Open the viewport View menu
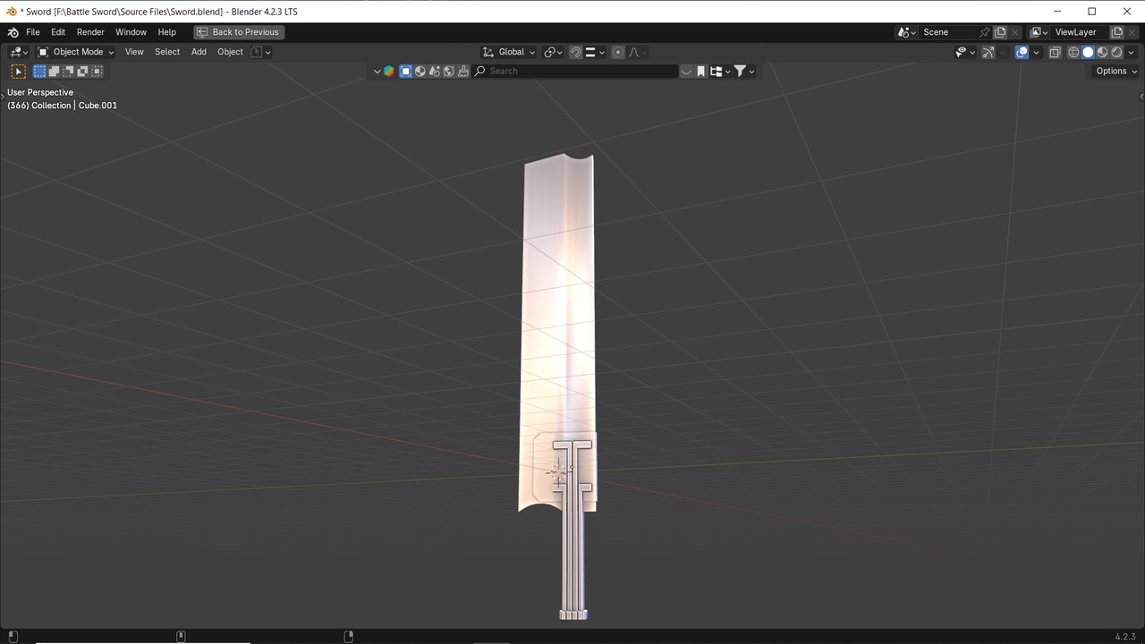 coord(134,52)
